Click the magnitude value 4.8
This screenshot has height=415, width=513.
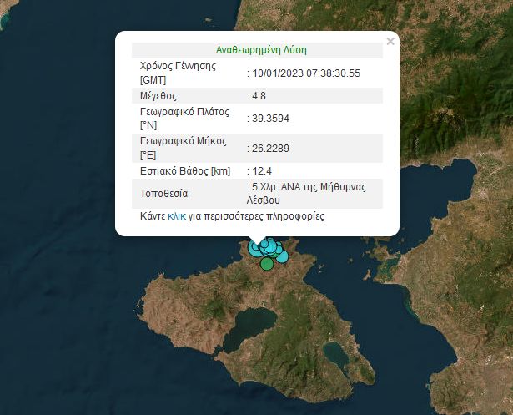click(259, 96)
